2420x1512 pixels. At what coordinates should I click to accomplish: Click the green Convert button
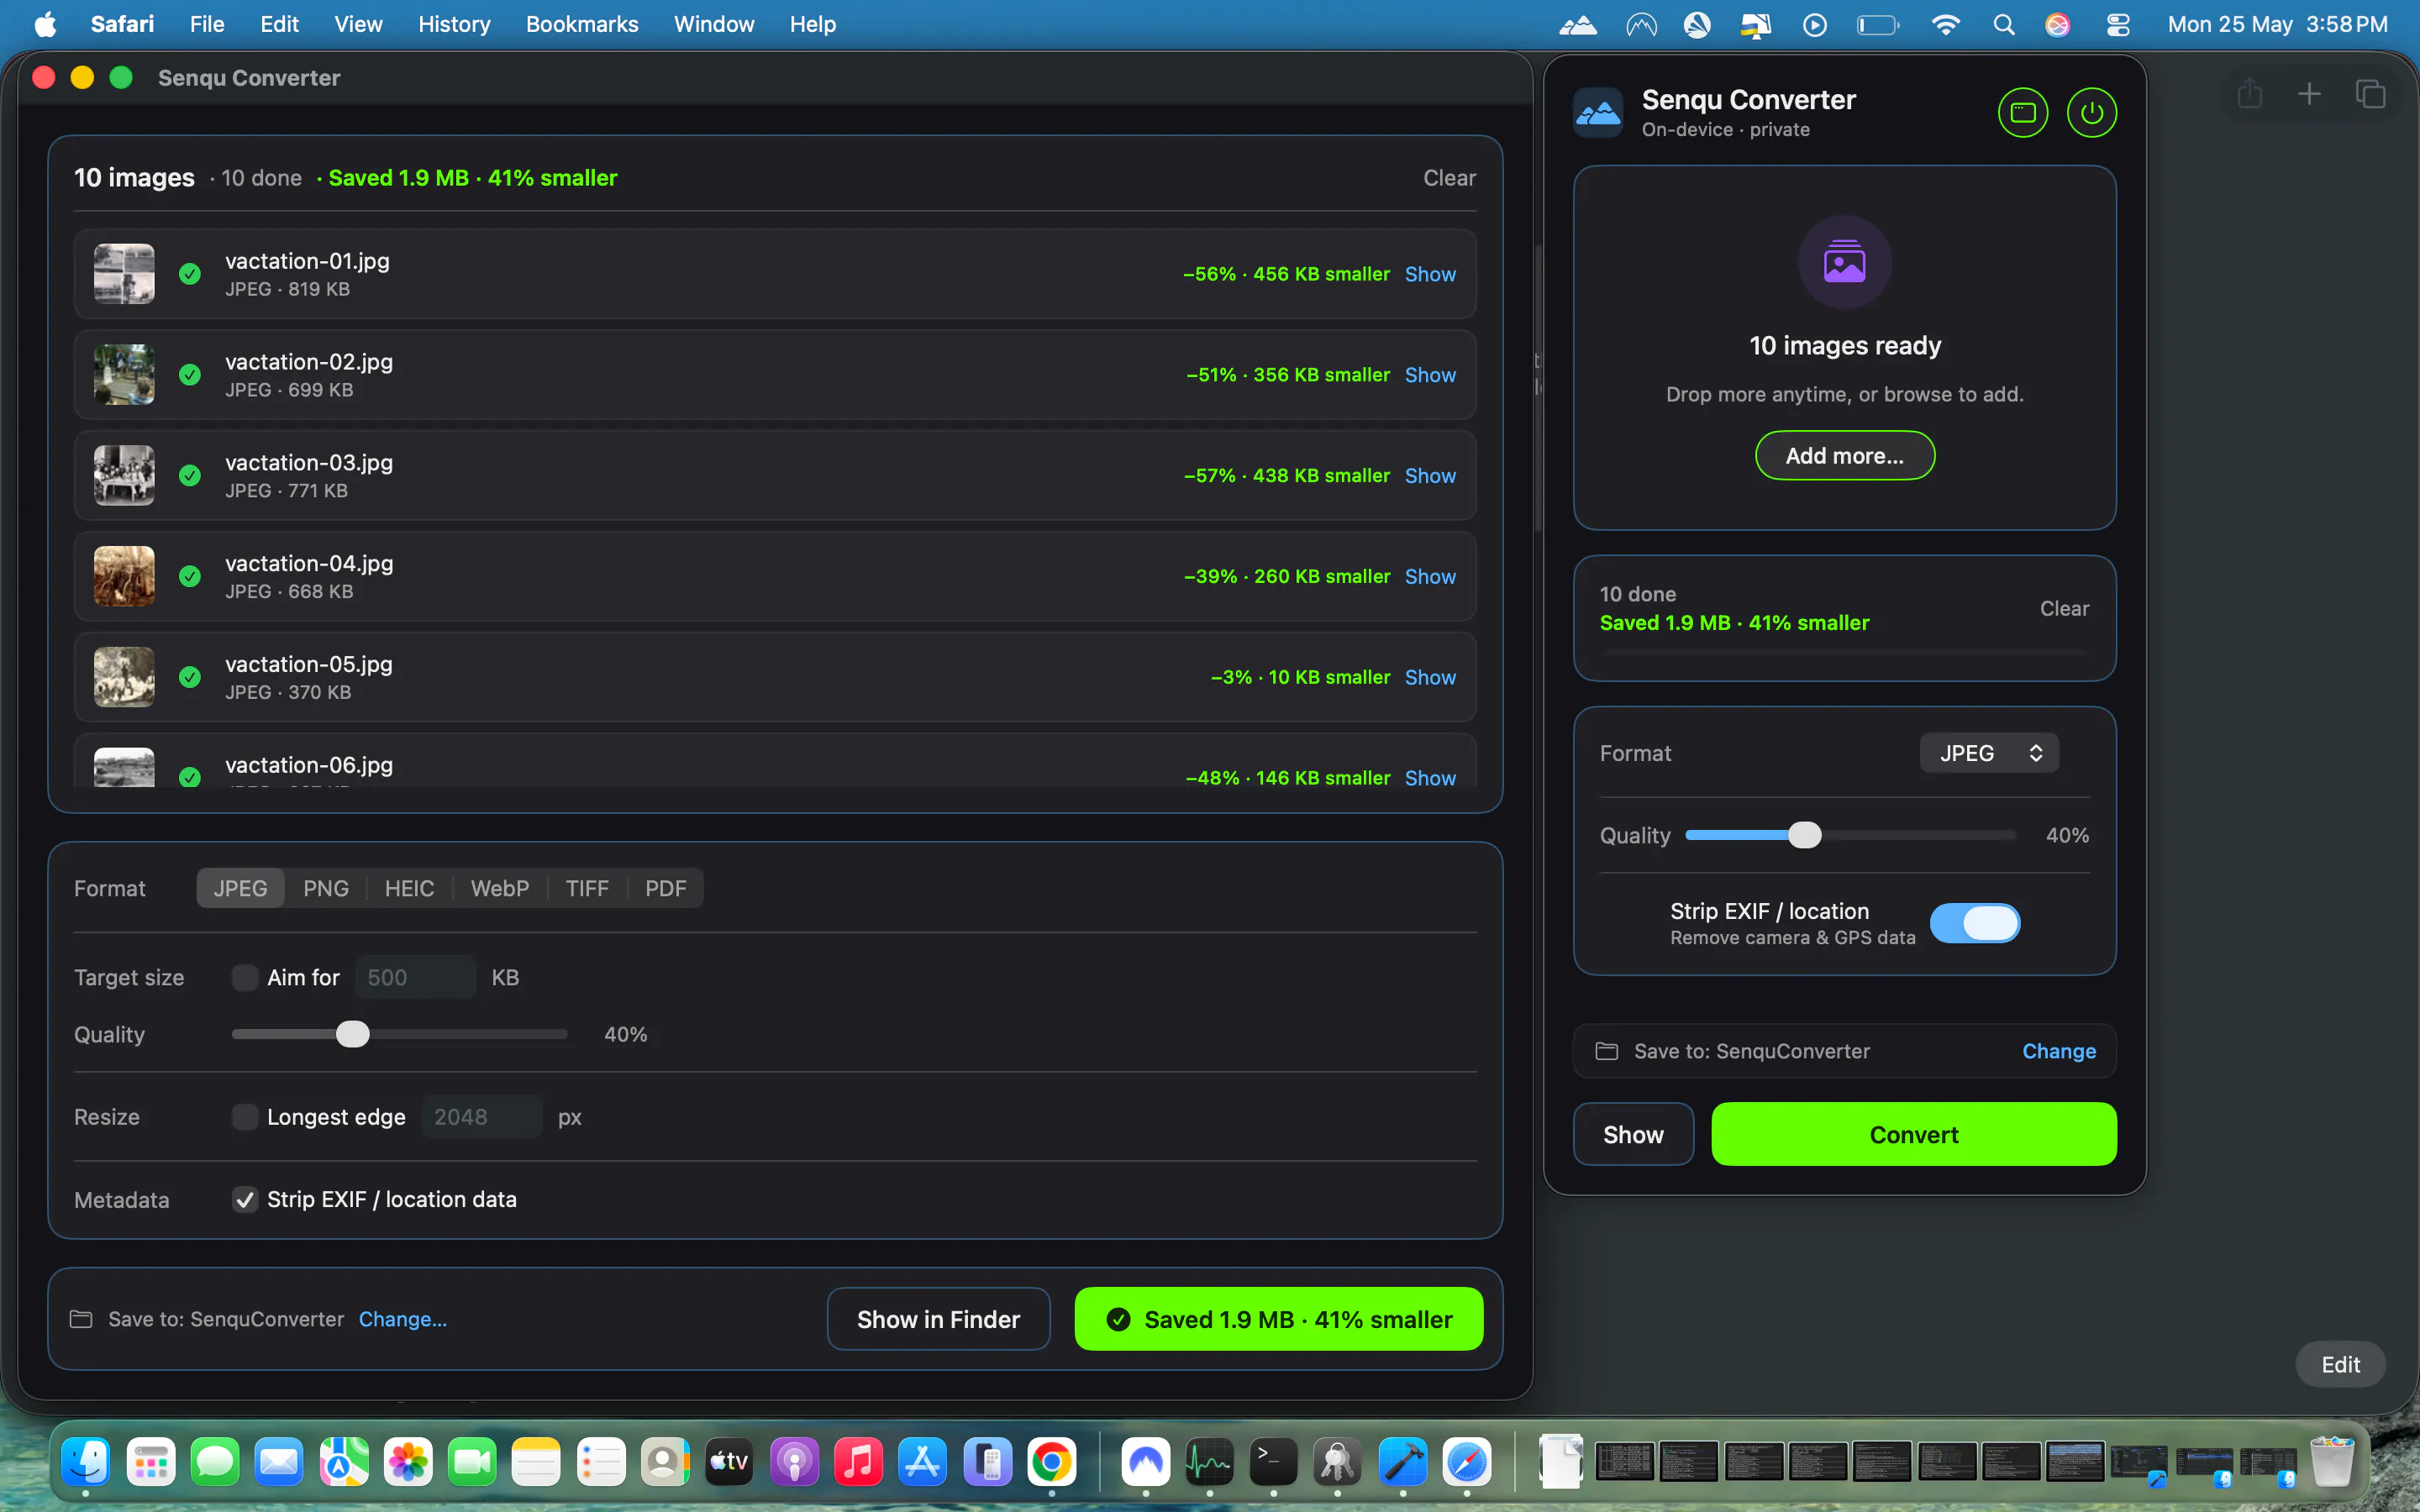coord(1914,1134)
